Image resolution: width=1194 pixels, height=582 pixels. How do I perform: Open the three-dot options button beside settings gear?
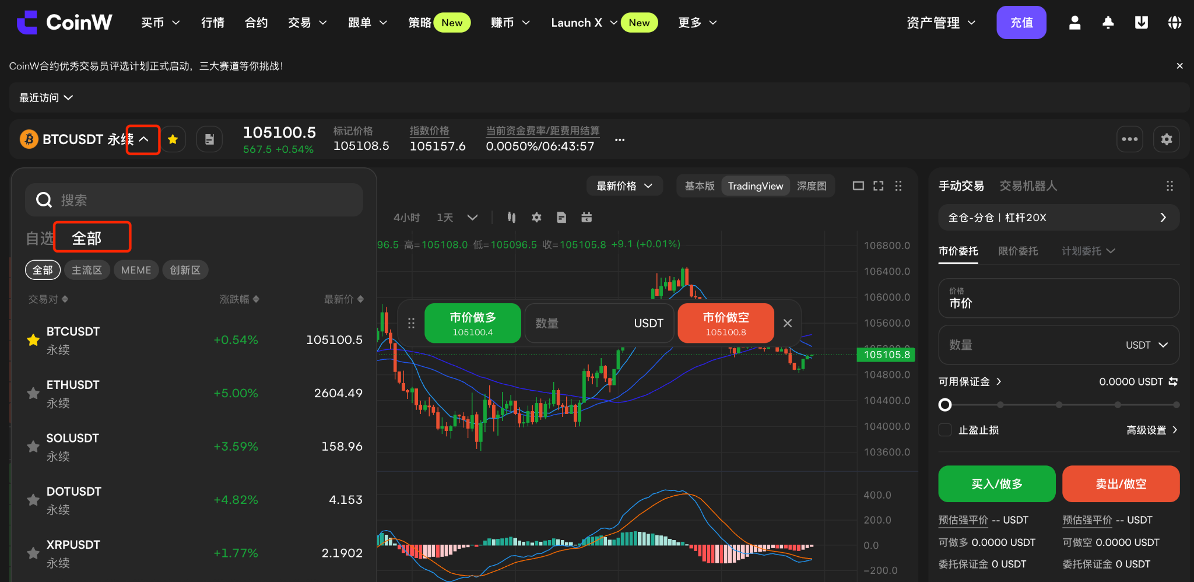[1130, 139]
